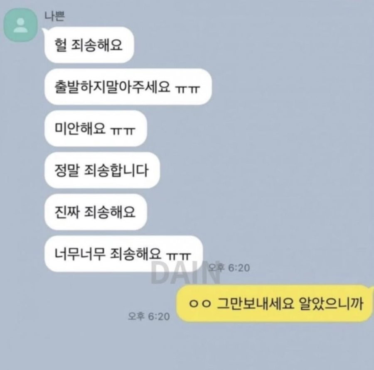
Task: Click the DAIN watermark text
Action: coord(185,272)
